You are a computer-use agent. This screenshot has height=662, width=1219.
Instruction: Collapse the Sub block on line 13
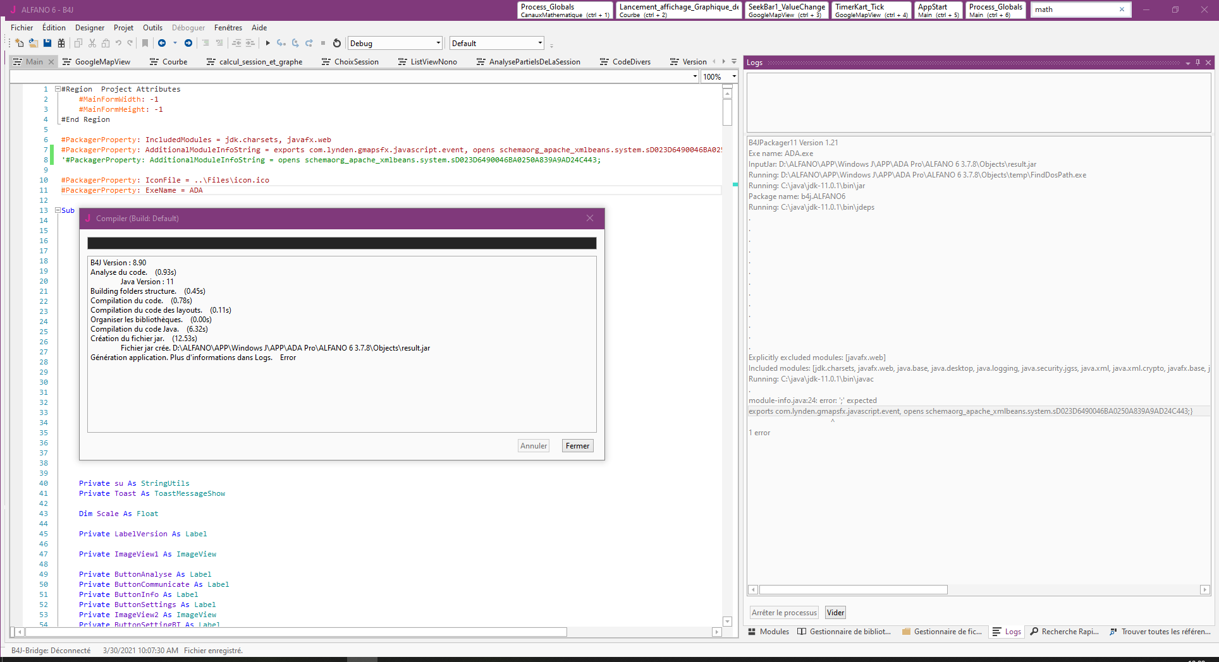tap(58, 210)
